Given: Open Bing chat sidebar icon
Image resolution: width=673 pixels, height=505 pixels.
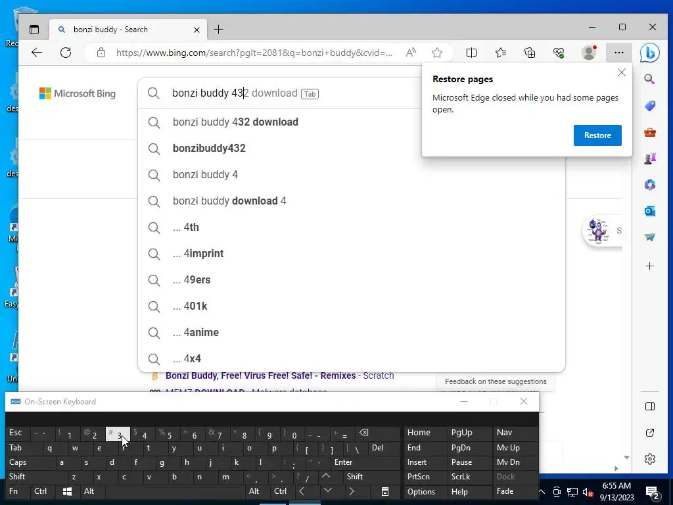Looking at the screenshot, I should point(650,53).
